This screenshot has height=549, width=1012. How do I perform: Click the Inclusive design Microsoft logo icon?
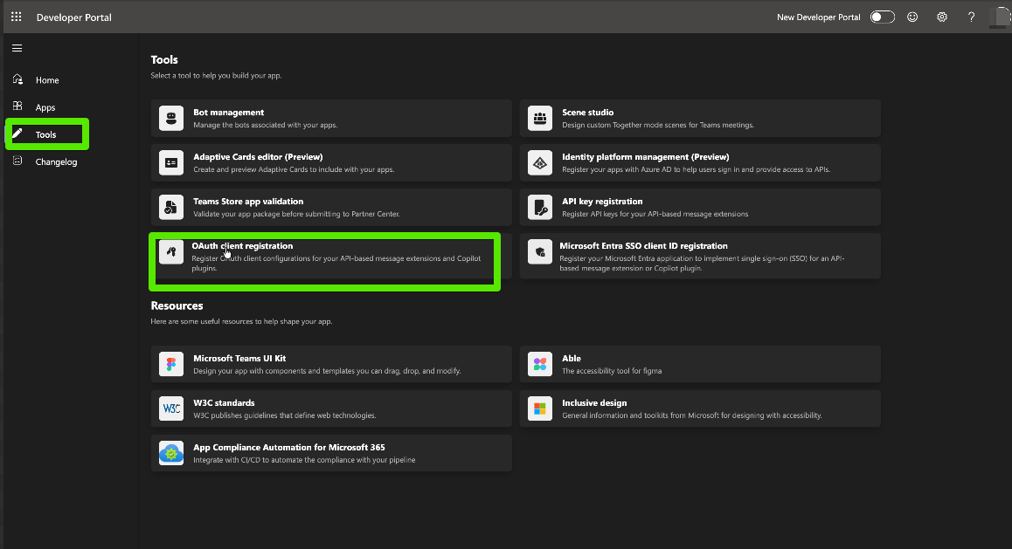(539, 408)
